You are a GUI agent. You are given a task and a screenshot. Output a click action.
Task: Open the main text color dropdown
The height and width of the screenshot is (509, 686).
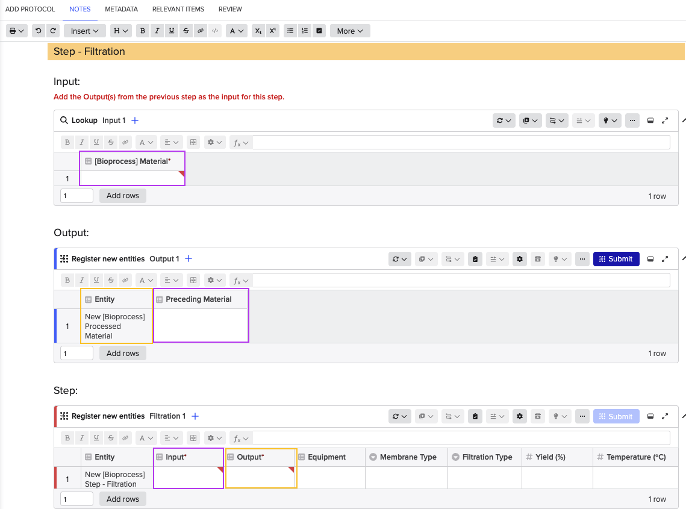coord(237,31)
